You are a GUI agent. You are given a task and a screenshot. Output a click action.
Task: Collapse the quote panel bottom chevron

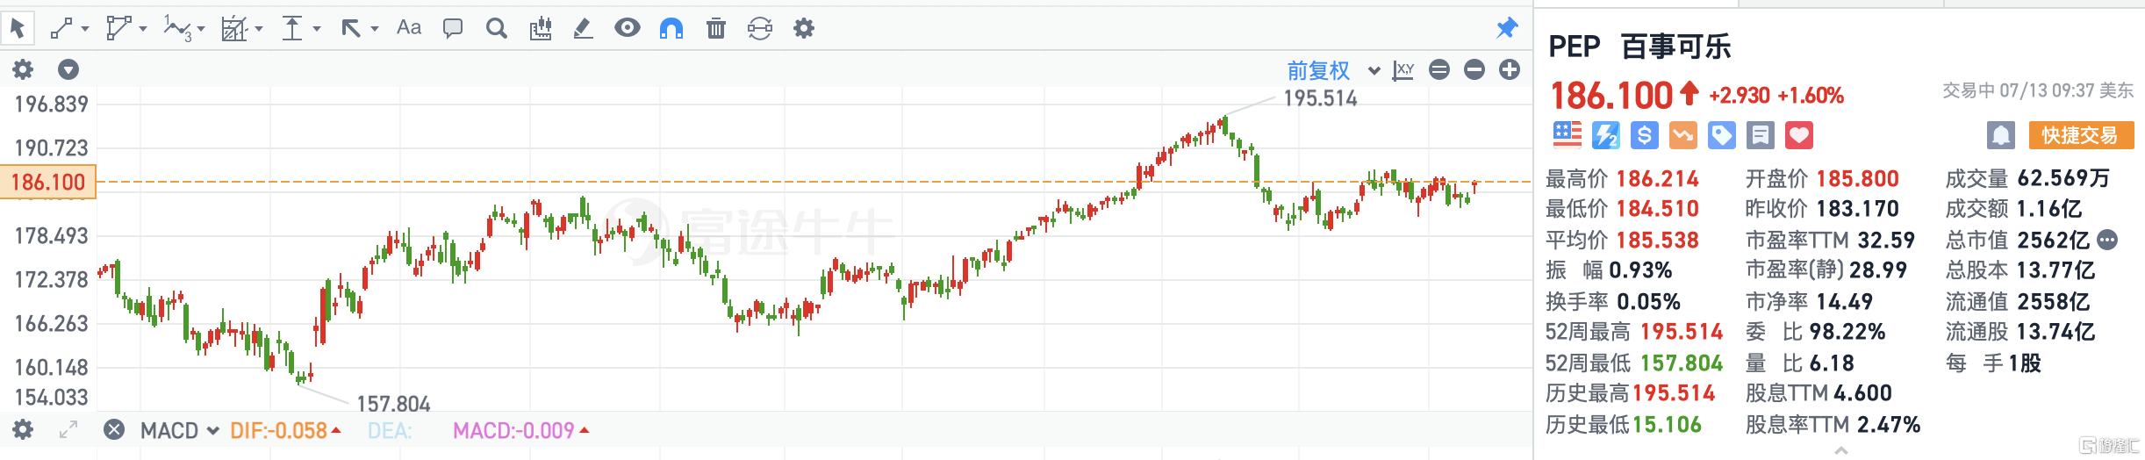pyautogui.click(x=1841, y=450)
